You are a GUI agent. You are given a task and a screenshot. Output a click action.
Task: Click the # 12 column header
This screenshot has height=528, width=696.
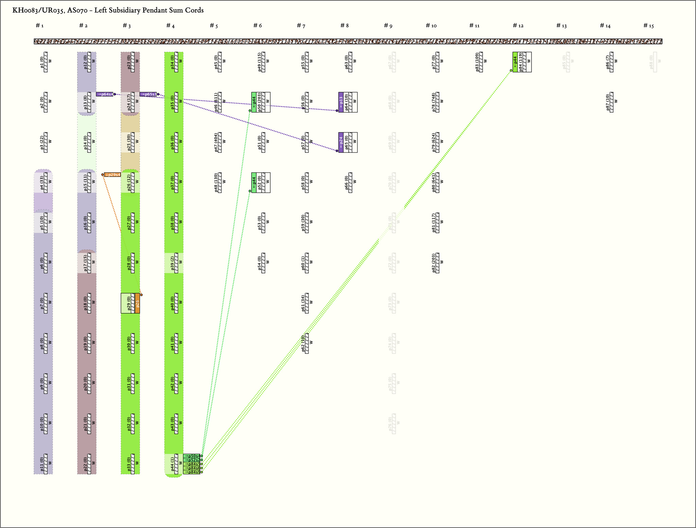[518, 25]
